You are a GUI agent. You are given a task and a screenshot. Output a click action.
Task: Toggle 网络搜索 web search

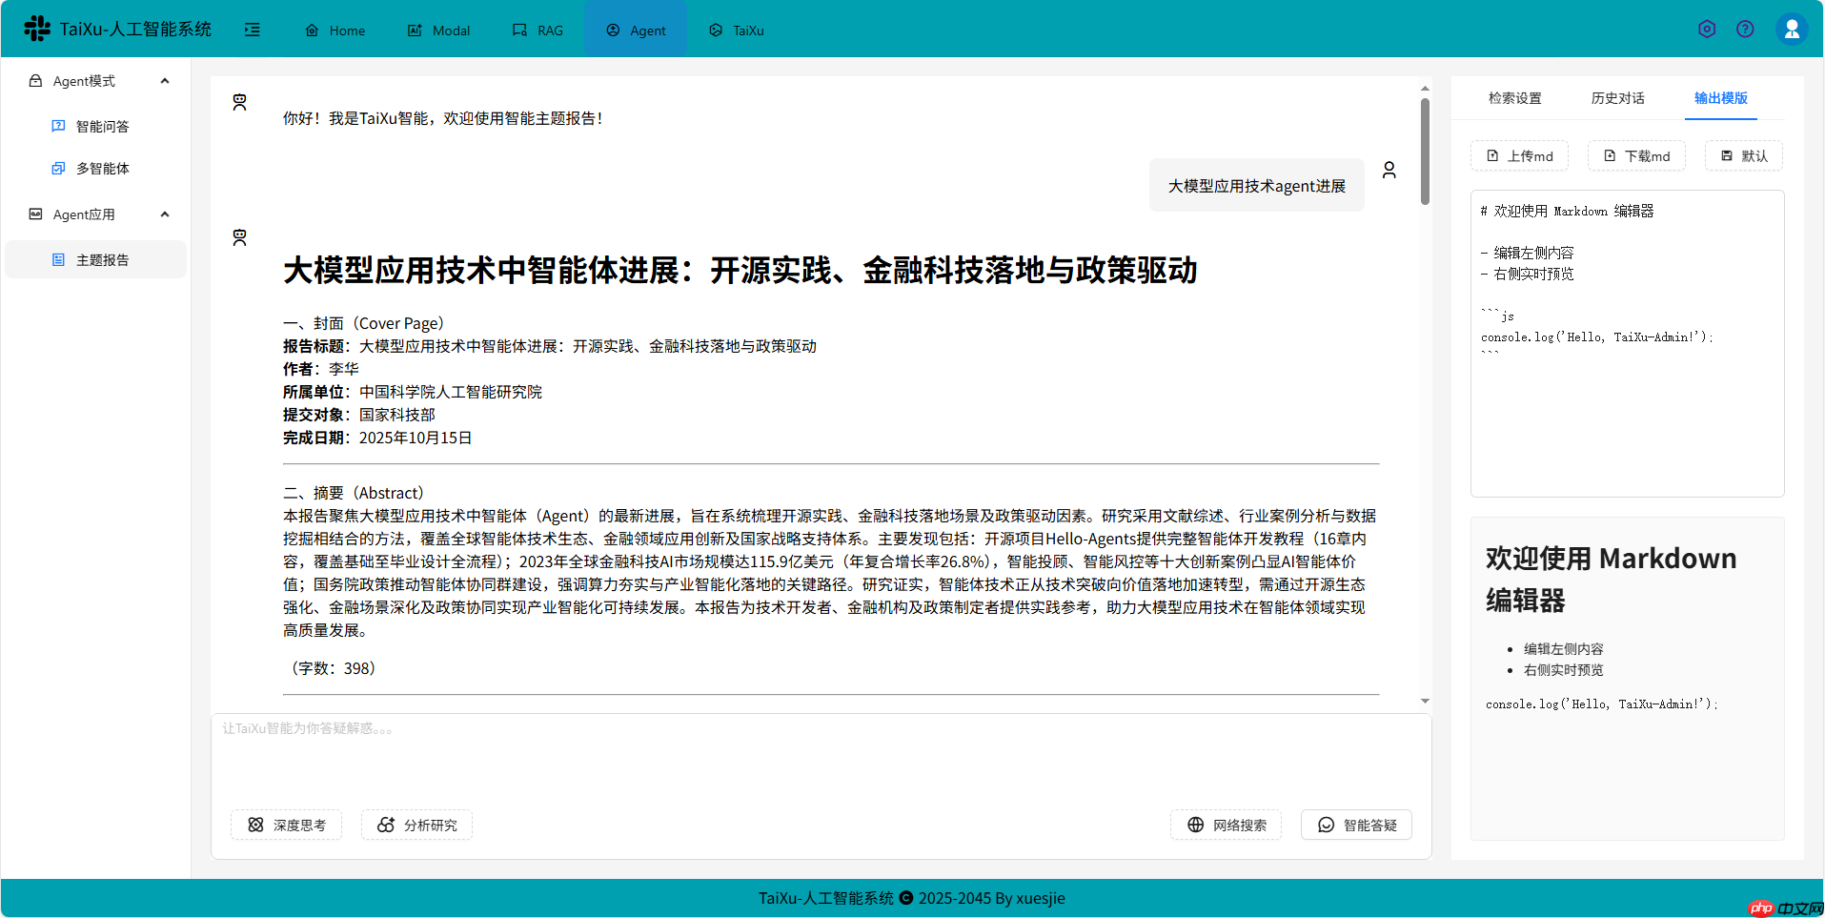point(1226,825)
